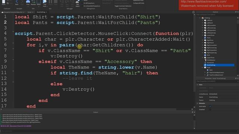This screenshot has width=239, height=134.
Task: Click the RightFoot part icon
Action: point(205,40)
